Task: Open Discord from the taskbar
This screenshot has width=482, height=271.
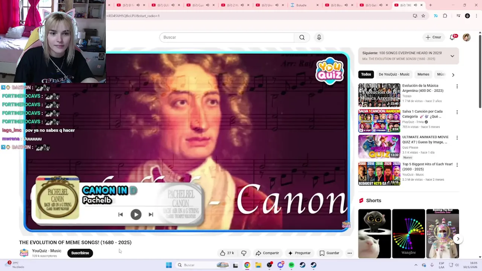Action: [280, 265]
